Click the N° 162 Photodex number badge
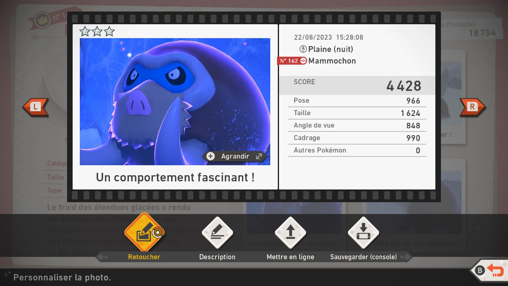This screenshot has height=286, width=508. [289, 61]
